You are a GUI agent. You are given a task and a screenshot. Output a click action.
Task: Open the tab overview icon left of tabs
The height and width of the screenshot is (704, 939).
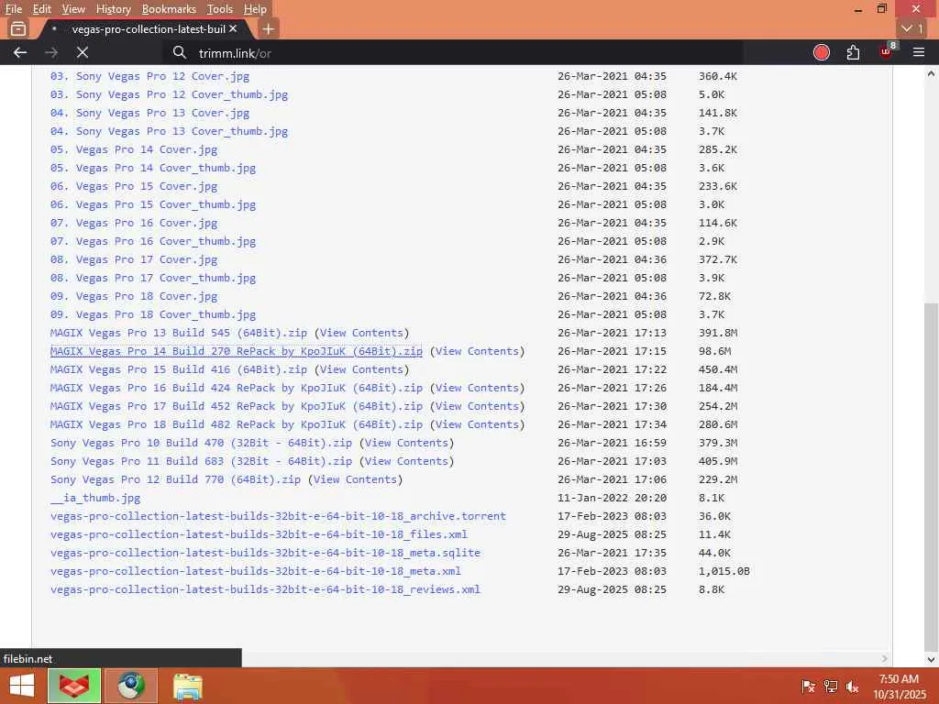[18, 28]
